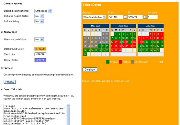Click the '1. Calendar options' heading

coord(12,4)
